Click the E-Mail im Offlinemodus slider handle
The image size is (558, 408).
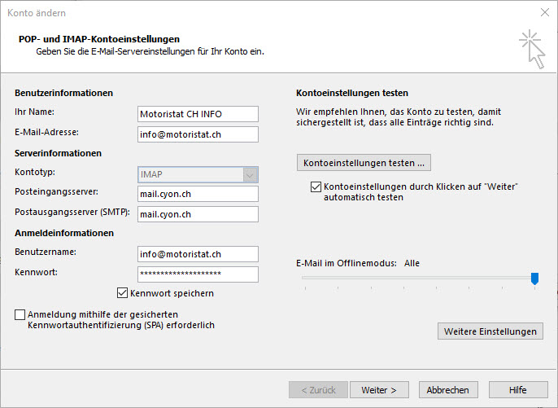coord(534,279)
